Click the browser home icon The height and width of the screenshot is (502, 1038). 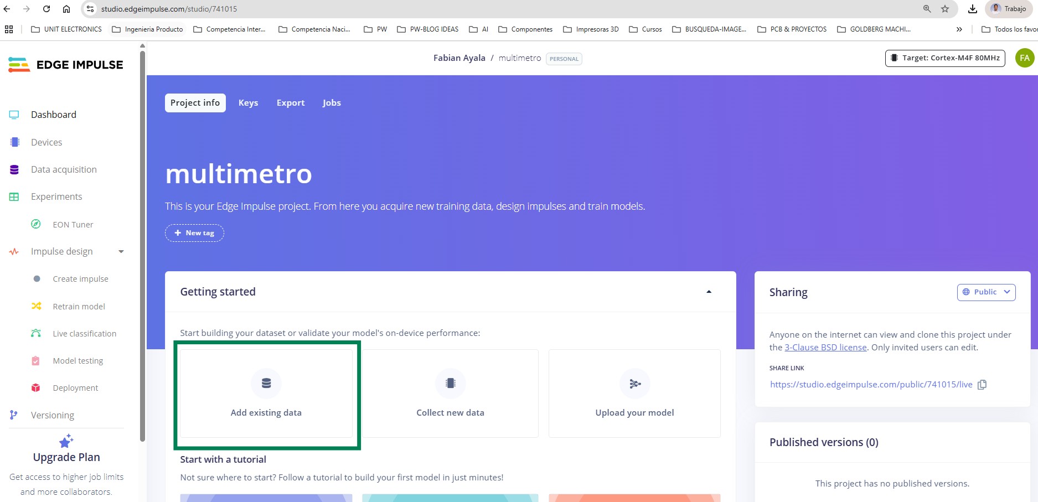click(x=66, y=9)
